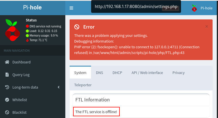Image resolution: width=218 pixels, height=118 pixels.
Task: Go to the Whitelist page
Action: 19,100
